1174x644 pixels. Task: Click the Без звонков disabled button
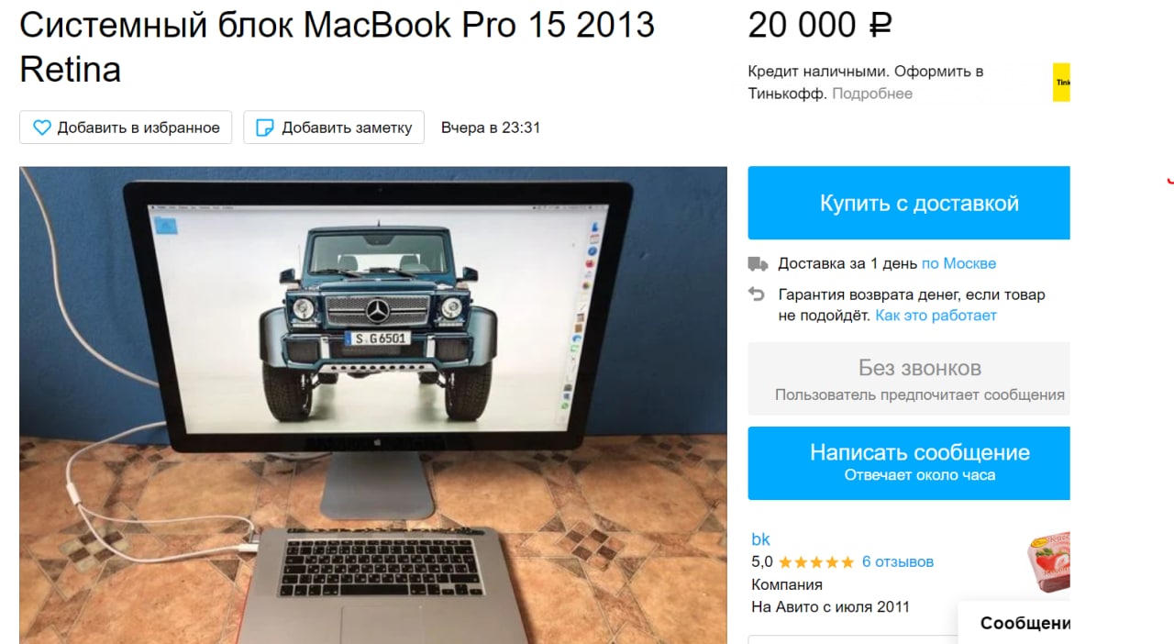point(909,379)
